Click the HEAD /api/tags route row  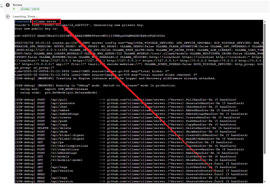(x=125, y=178)
